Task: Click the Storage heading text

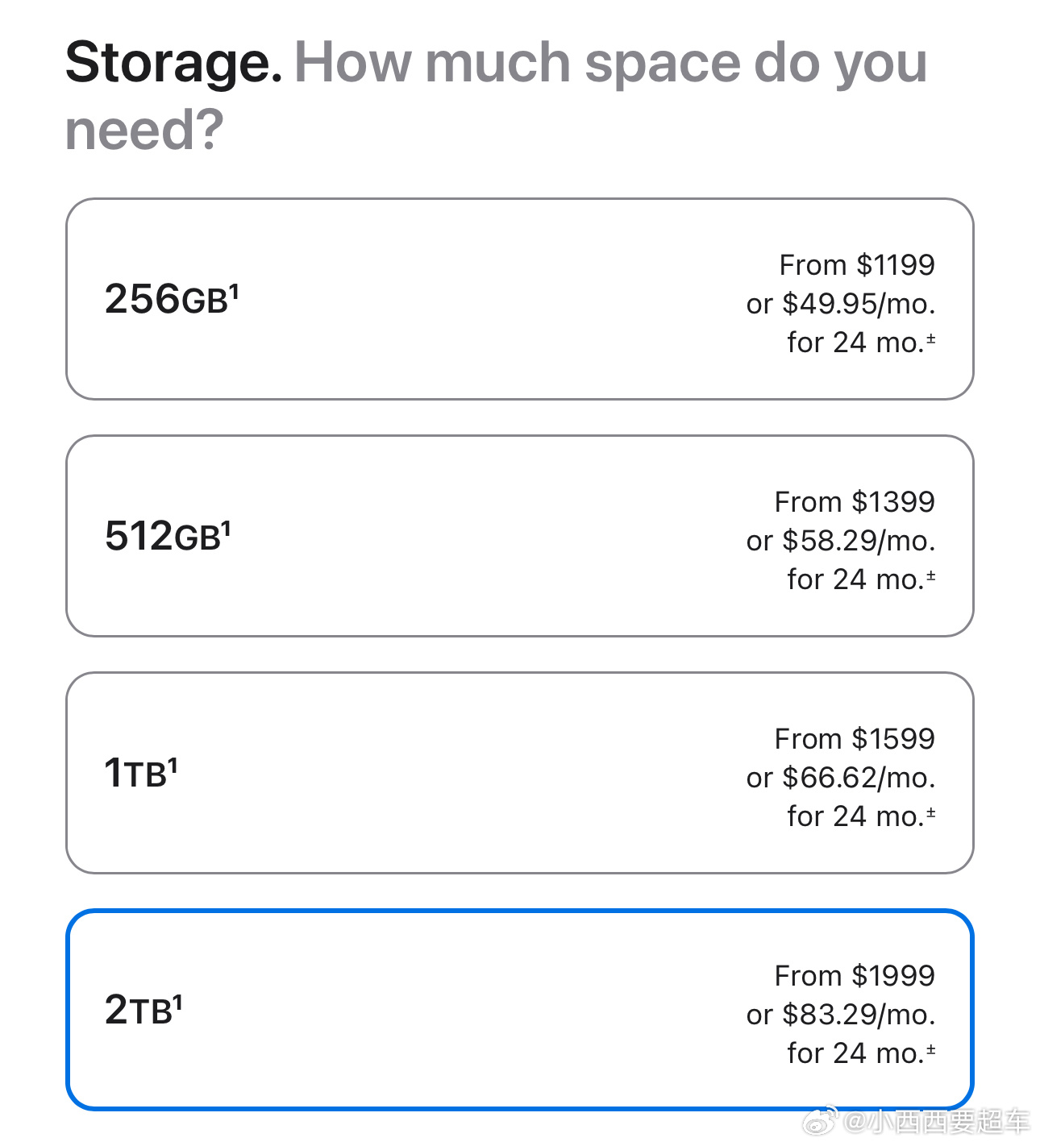Action: [x=174, y=64]
